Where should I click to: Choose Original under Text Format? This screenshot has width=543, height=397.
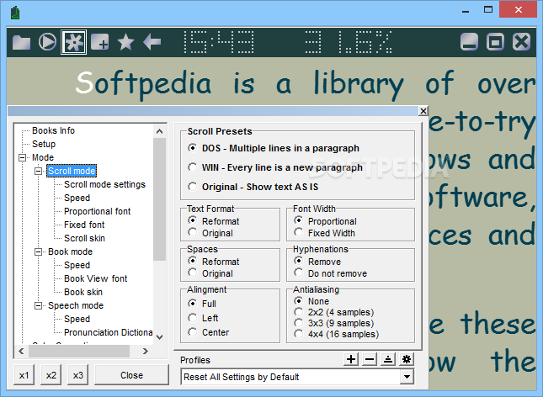click(210, 233)
